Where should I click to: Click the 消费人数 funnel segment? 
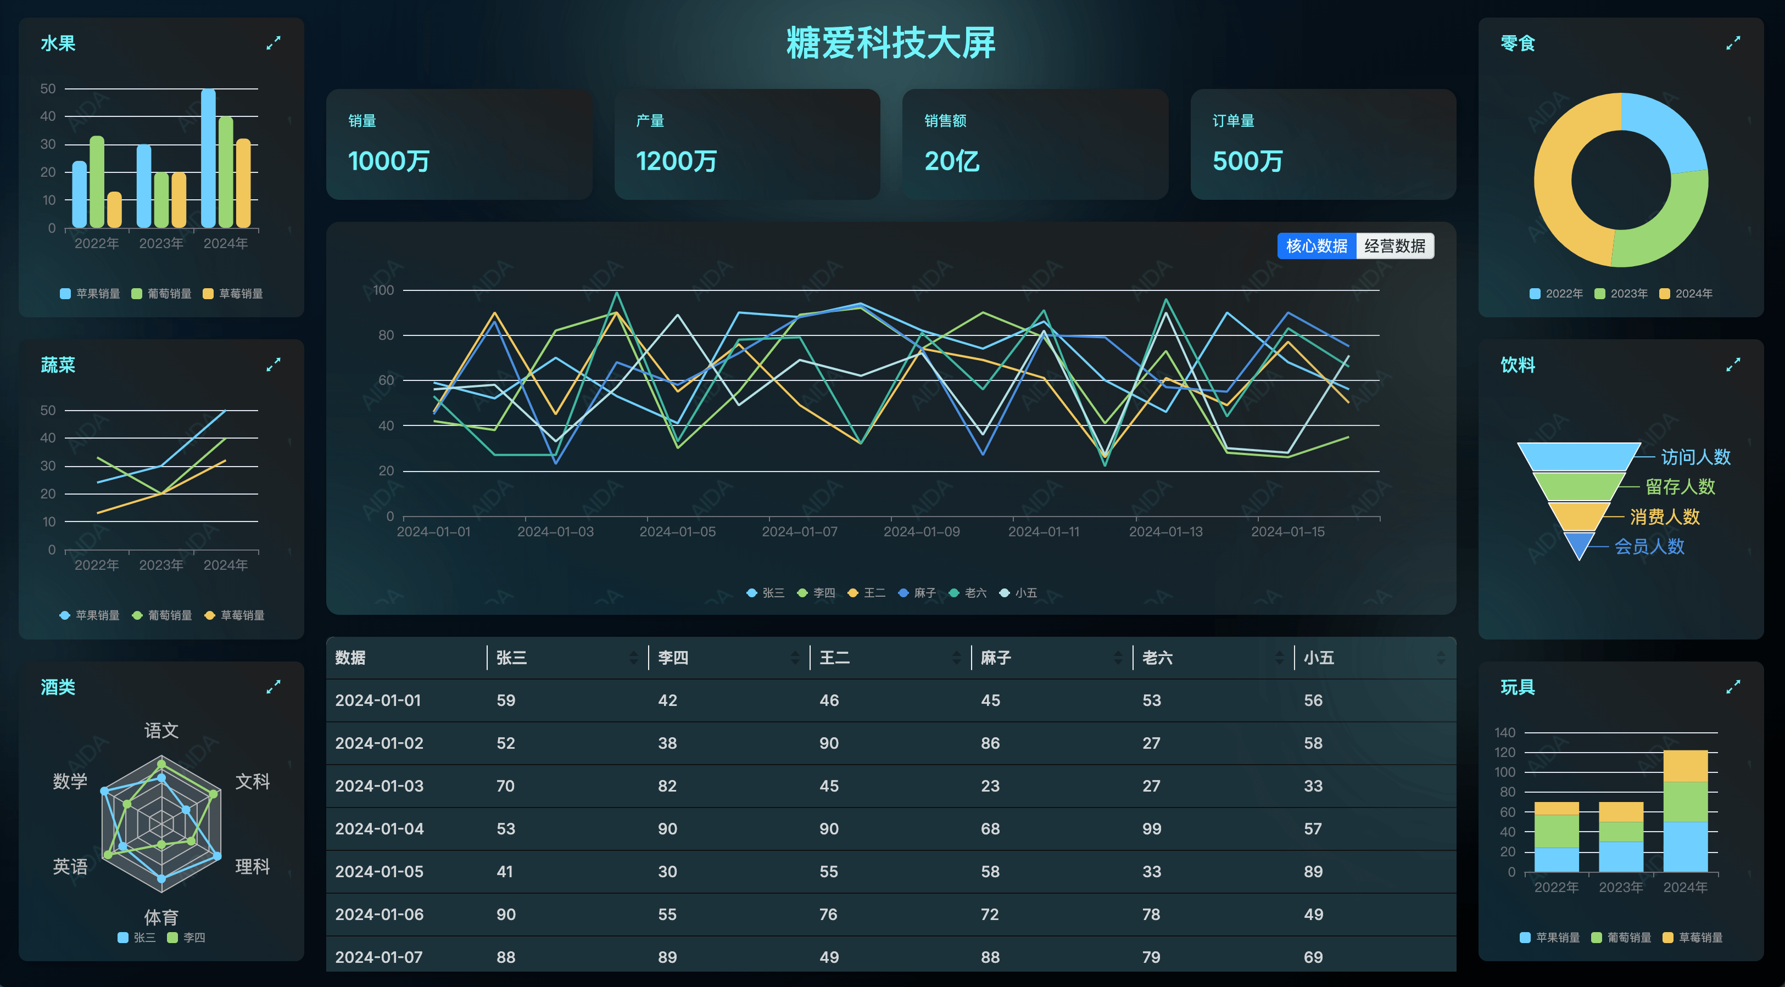1579,516
